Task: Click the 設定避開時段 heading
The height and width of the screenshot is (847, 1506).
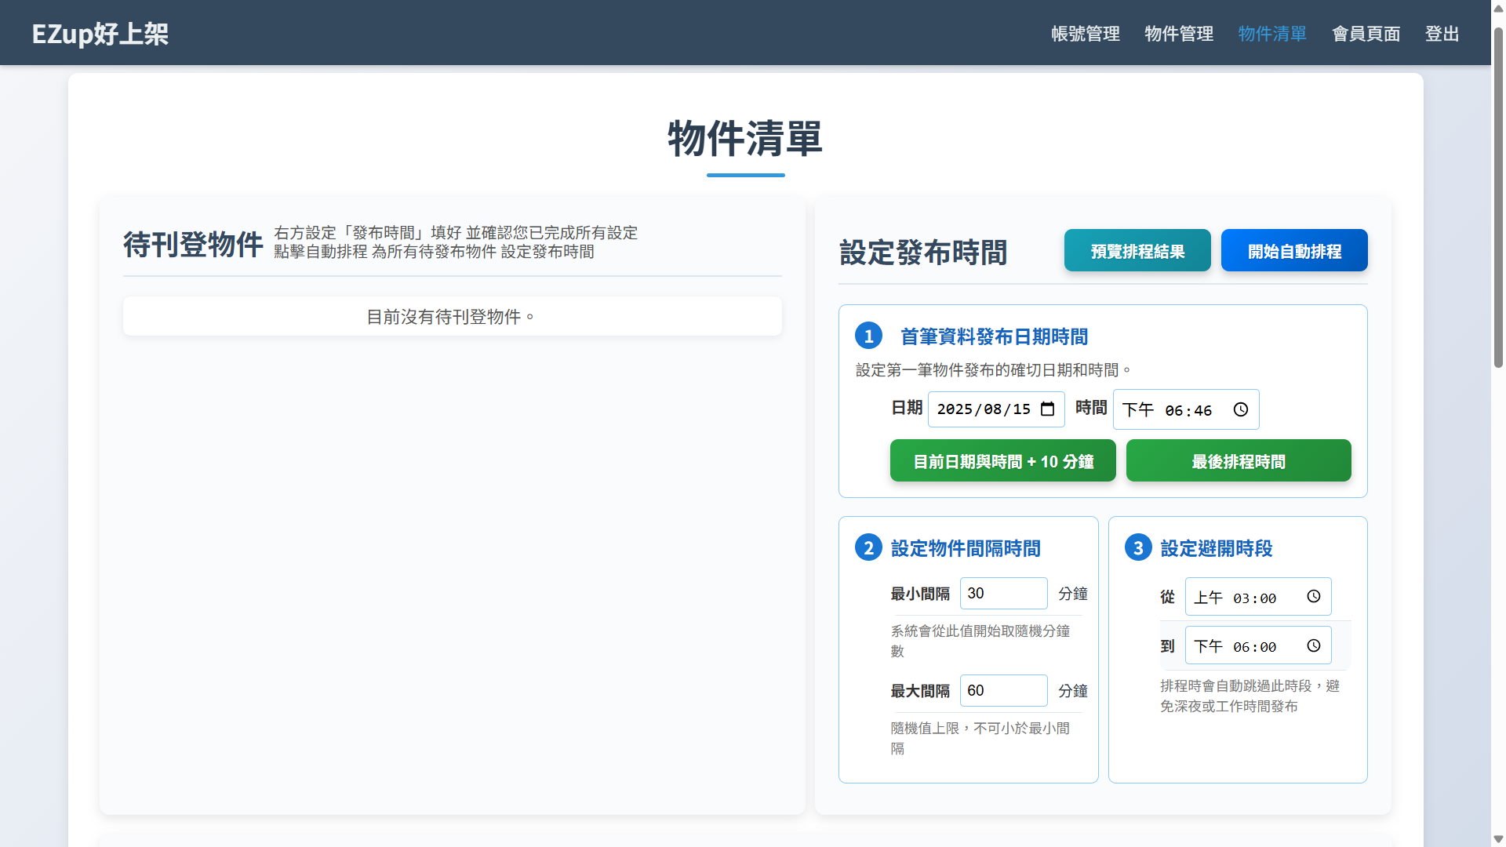Action: [x=1217, y=548]
